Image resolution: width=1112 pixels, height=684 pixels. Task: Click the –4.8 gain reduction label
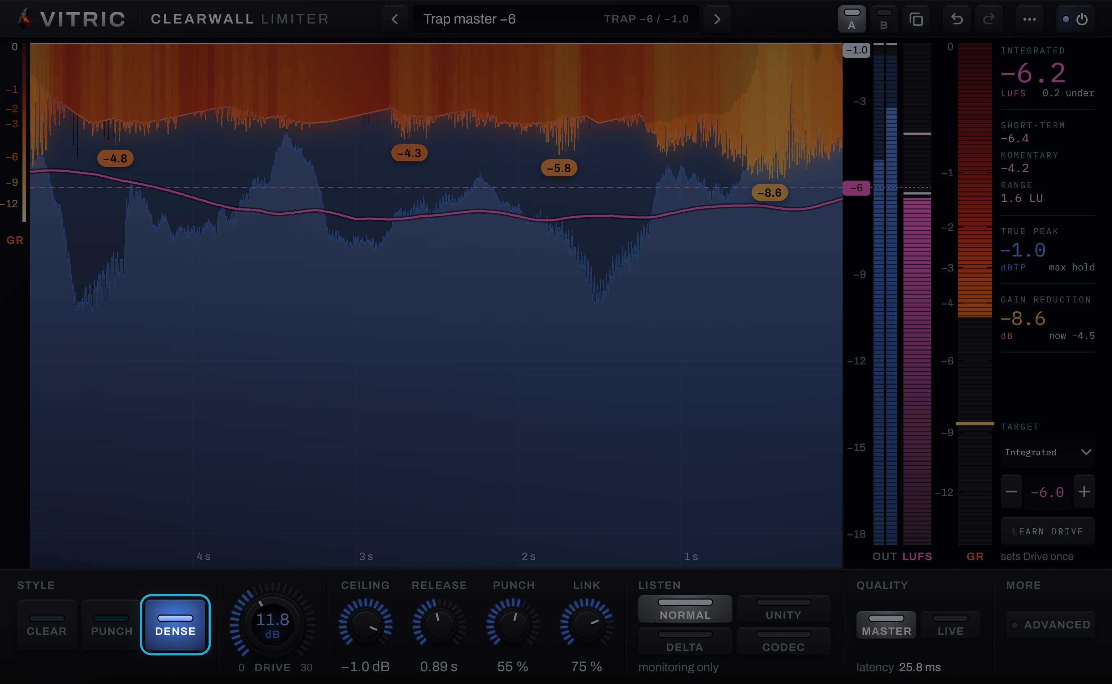[115, 158]
